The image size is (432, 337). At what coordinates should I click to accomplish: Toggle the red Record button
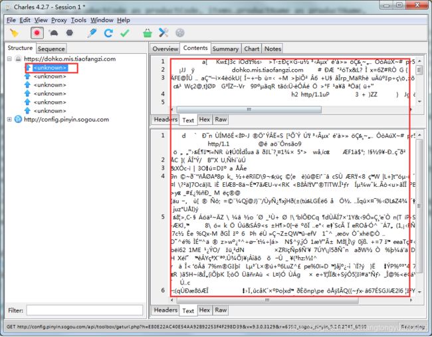point(37,33)
